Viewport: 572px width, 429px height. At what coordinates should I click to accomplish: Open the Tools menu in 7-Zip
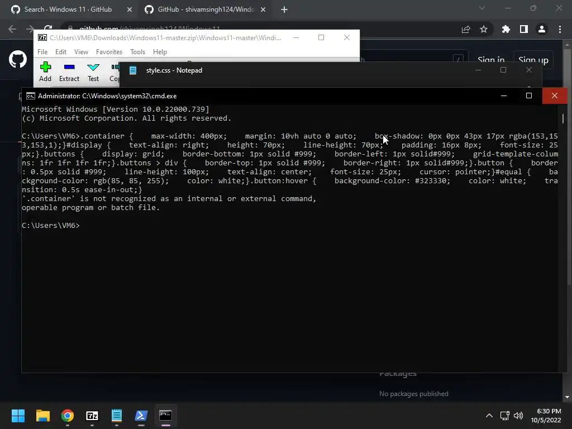(x=137, y=52)
